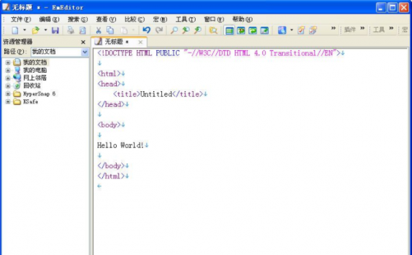The image size is (412, 255).
Task: Click properties for current configuration icon
Action: pos(301,30)
